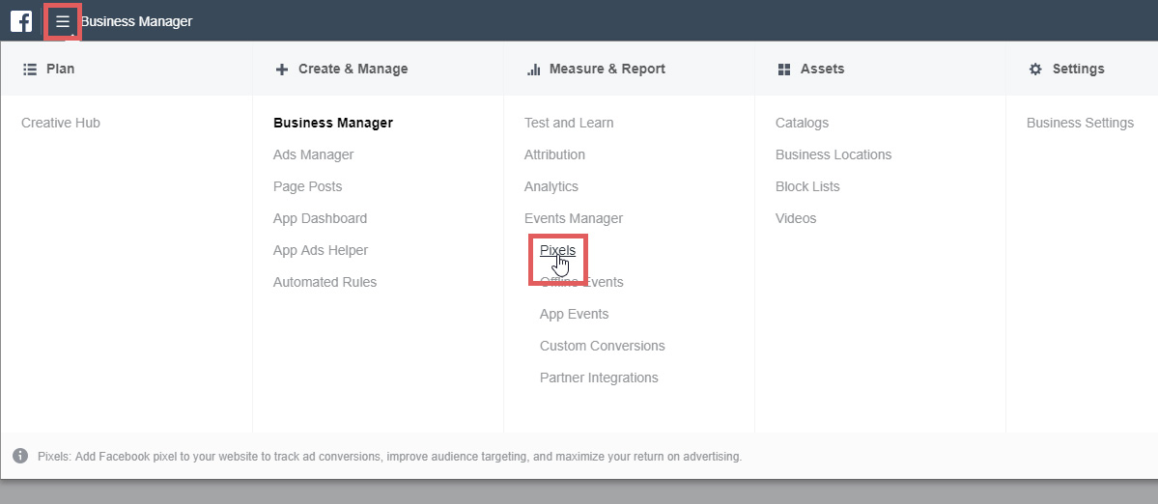Image resolution: width=1158 pixels, height=504 pixels.
Task: Click the Assets heading text
Action: coord(822,69)
